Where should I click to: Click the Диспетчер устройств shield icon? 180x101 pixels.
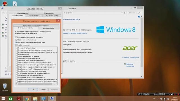3,24
